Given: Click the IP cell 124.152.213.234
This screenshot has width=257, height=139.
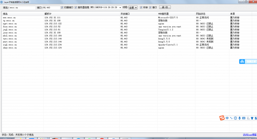Looking at the screenshot, I should pos(53,45).
